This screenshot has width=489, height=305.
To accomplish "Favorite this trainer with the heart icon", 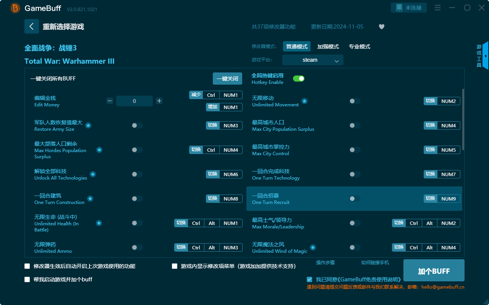I will (381, 27).
